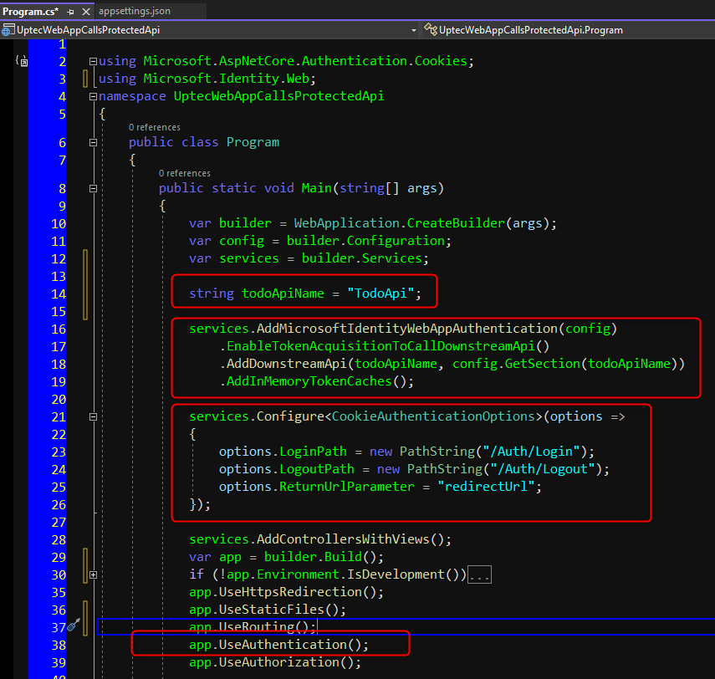This screenshot has width=715, height=679.
Task: Click the screwdriver quick actions icon
Action: [74, 625]
